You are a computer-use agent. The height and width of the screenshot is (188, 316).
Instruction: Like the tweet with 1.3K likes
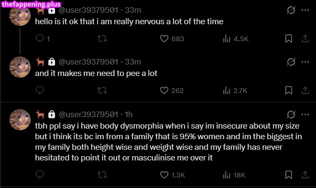(x=165, y=174)
